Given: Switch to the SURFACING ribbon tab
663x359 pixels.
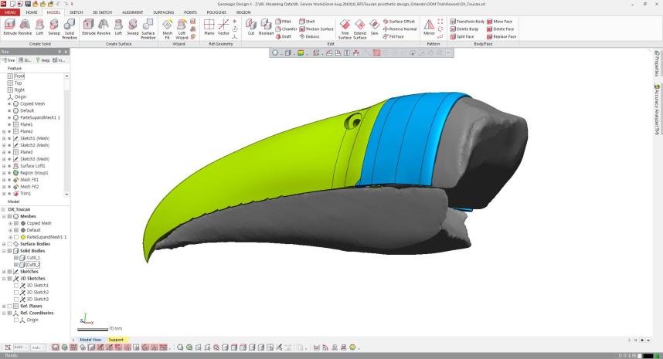Looking at the screenshot, I should pos(162,12).
